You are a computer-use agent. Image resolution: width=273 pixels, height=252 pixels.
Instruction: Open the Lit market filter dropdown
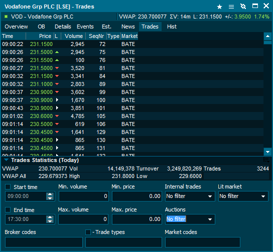click(243, 196)
